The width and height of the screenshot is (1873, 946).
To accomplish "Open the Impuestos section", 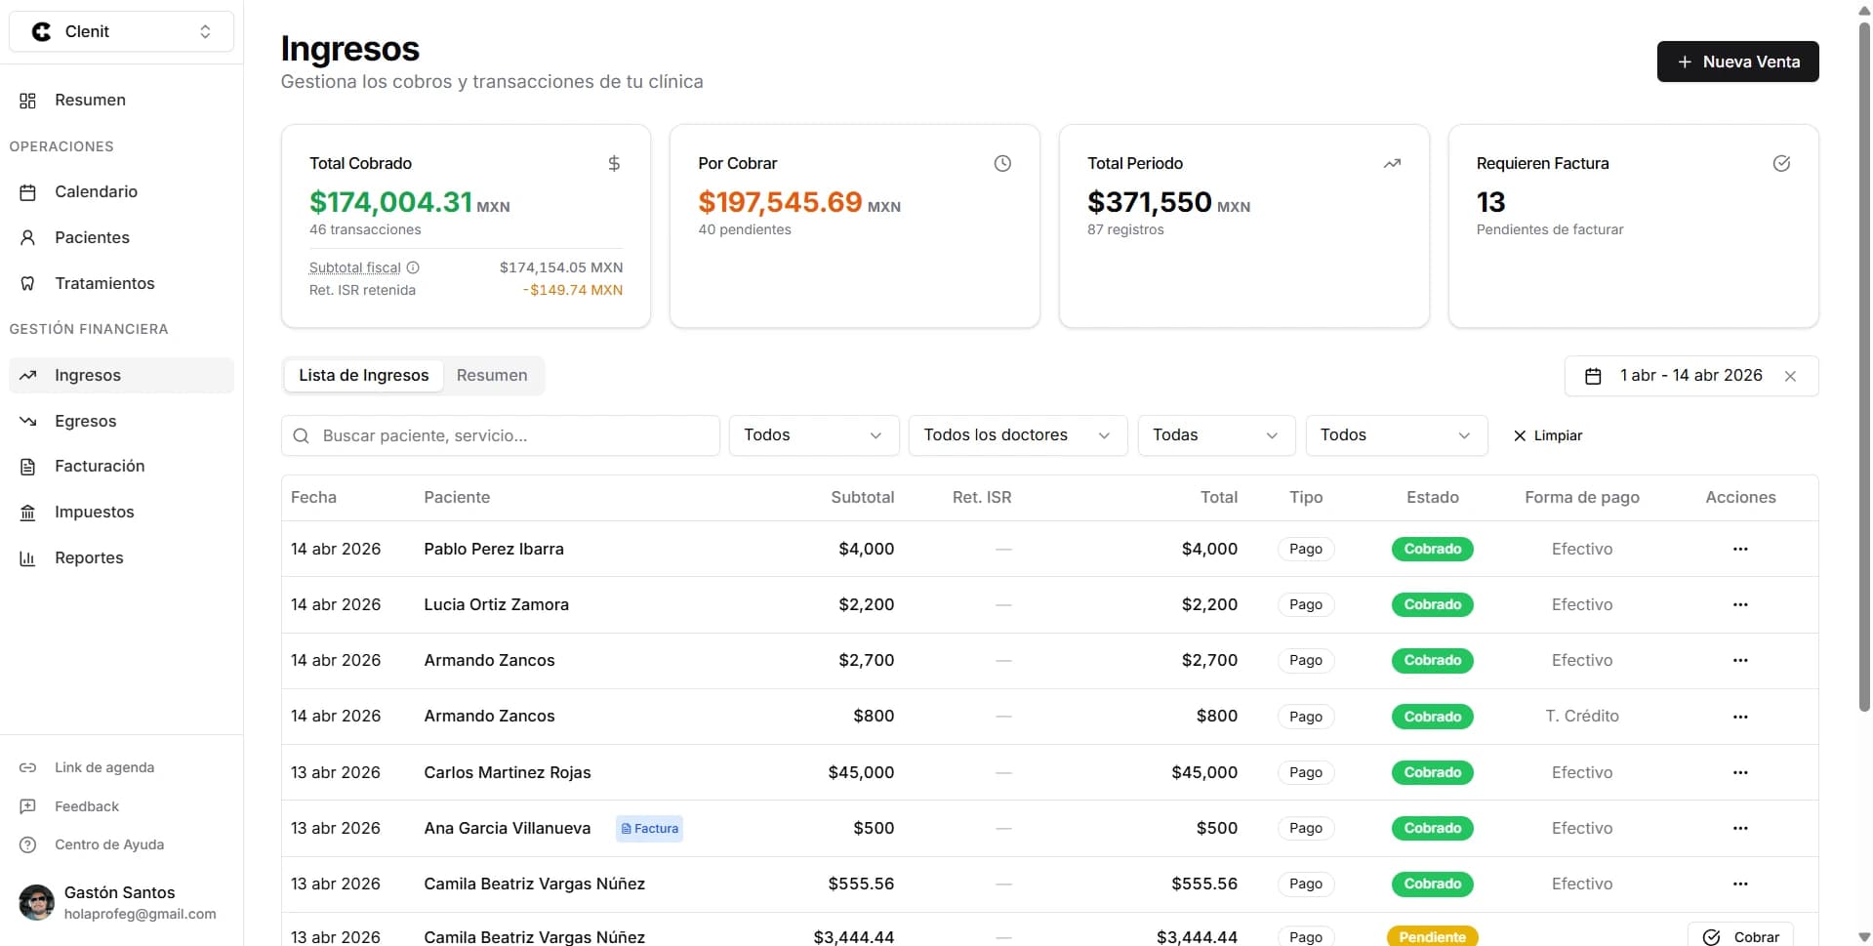I will (121, 512).
